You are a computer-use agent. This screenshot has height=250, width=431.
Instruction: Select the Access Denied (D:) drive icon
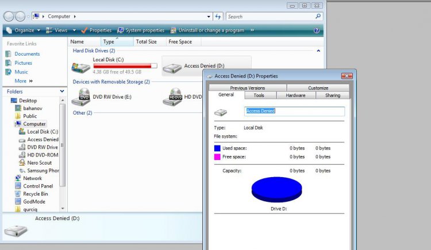pyautogui.click(x=172, y=68)
